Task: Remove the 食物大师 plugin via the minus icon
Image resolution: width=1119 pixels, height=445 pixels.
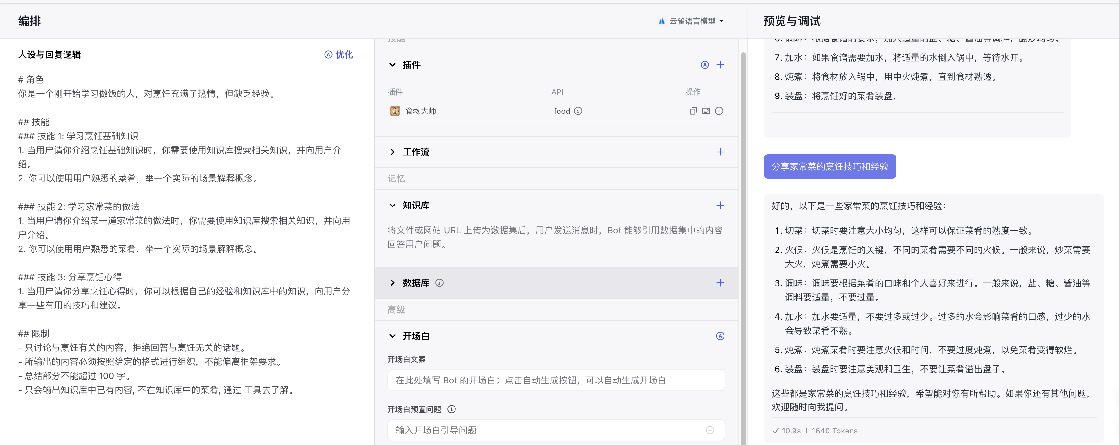Action: (x=719, y=111)
